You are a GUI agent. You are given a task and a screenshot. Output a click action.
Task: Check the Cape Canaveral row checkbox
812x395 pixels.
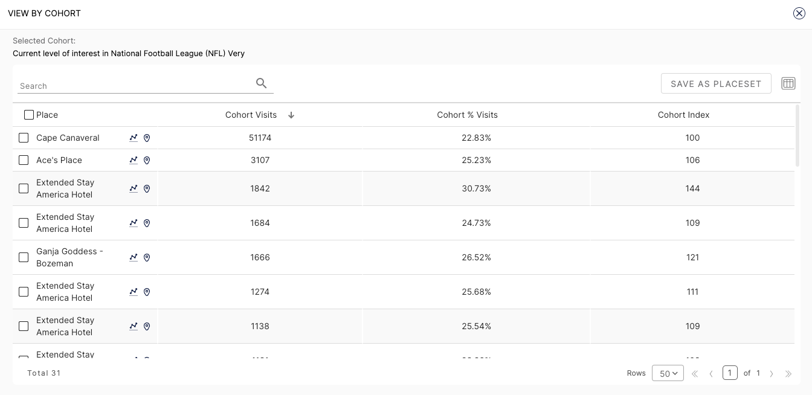click(x=24, y=138)
